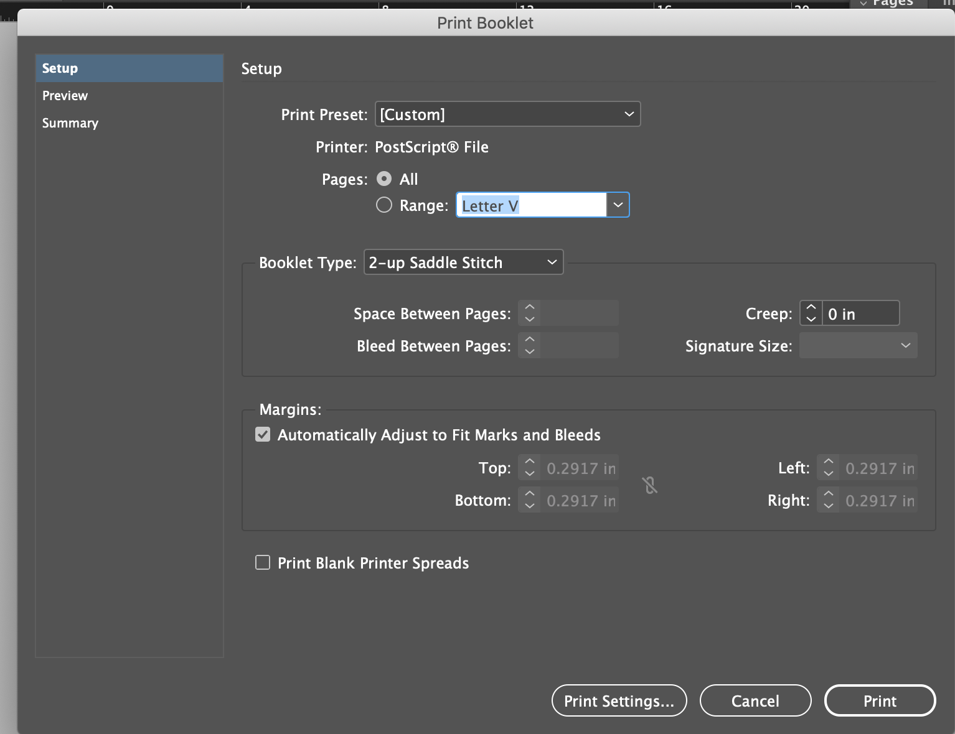Open the Print Preset dropdown
This screenshot has width=955, height=734.
[628, 114]
